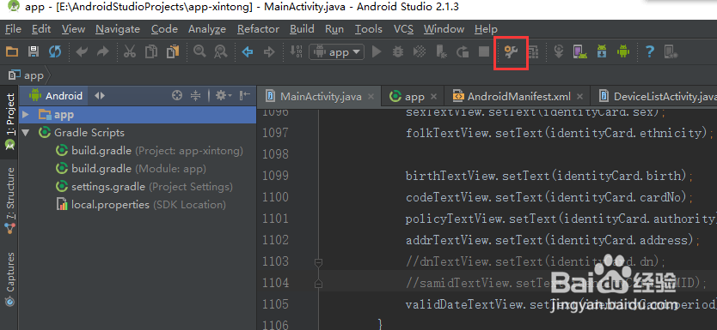The width and height of the screenshot is (717, 330).
Task: Open Android Device Monitor icon
Action: coord(622,52)
